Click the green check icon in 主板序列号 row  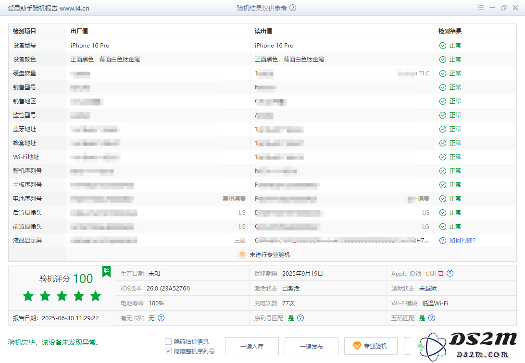coord(443,185)
